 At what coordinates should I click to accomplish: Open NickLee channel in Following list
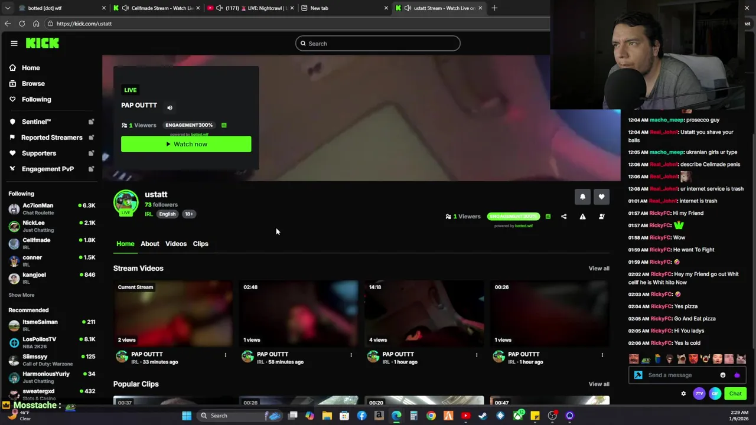tap(52, 226)
